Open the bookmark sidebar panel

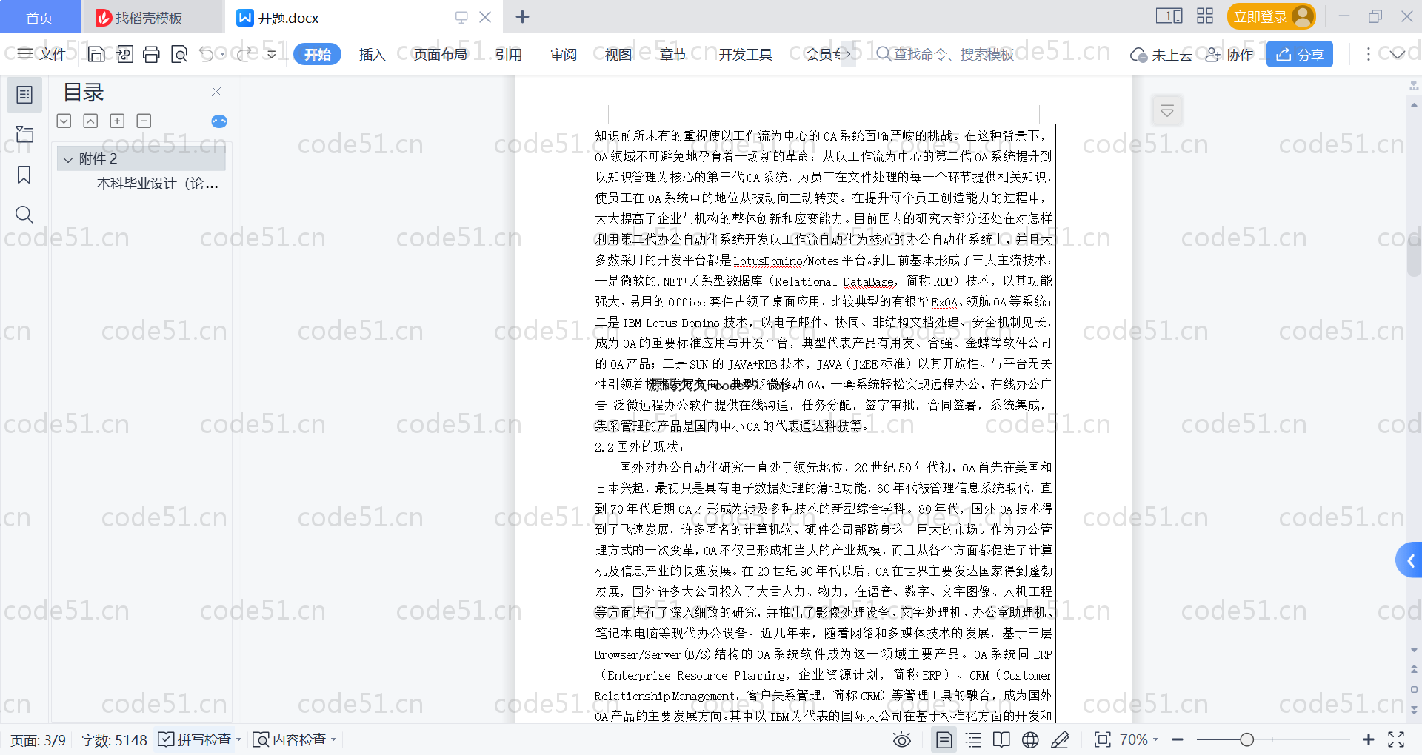(x=24, y=175)
